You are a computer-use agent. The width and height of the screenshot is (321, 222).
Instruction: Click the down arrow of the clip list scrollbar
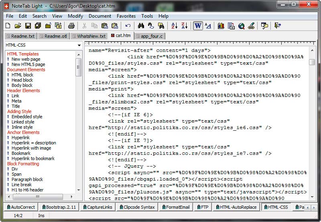(x=79, y=190)
